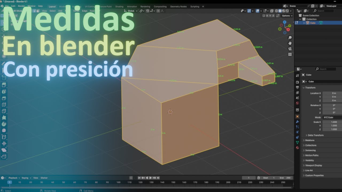Switch to the Geometry Nodes workspace tab
This screenshot has width=342, height=192.
[178, 6]
